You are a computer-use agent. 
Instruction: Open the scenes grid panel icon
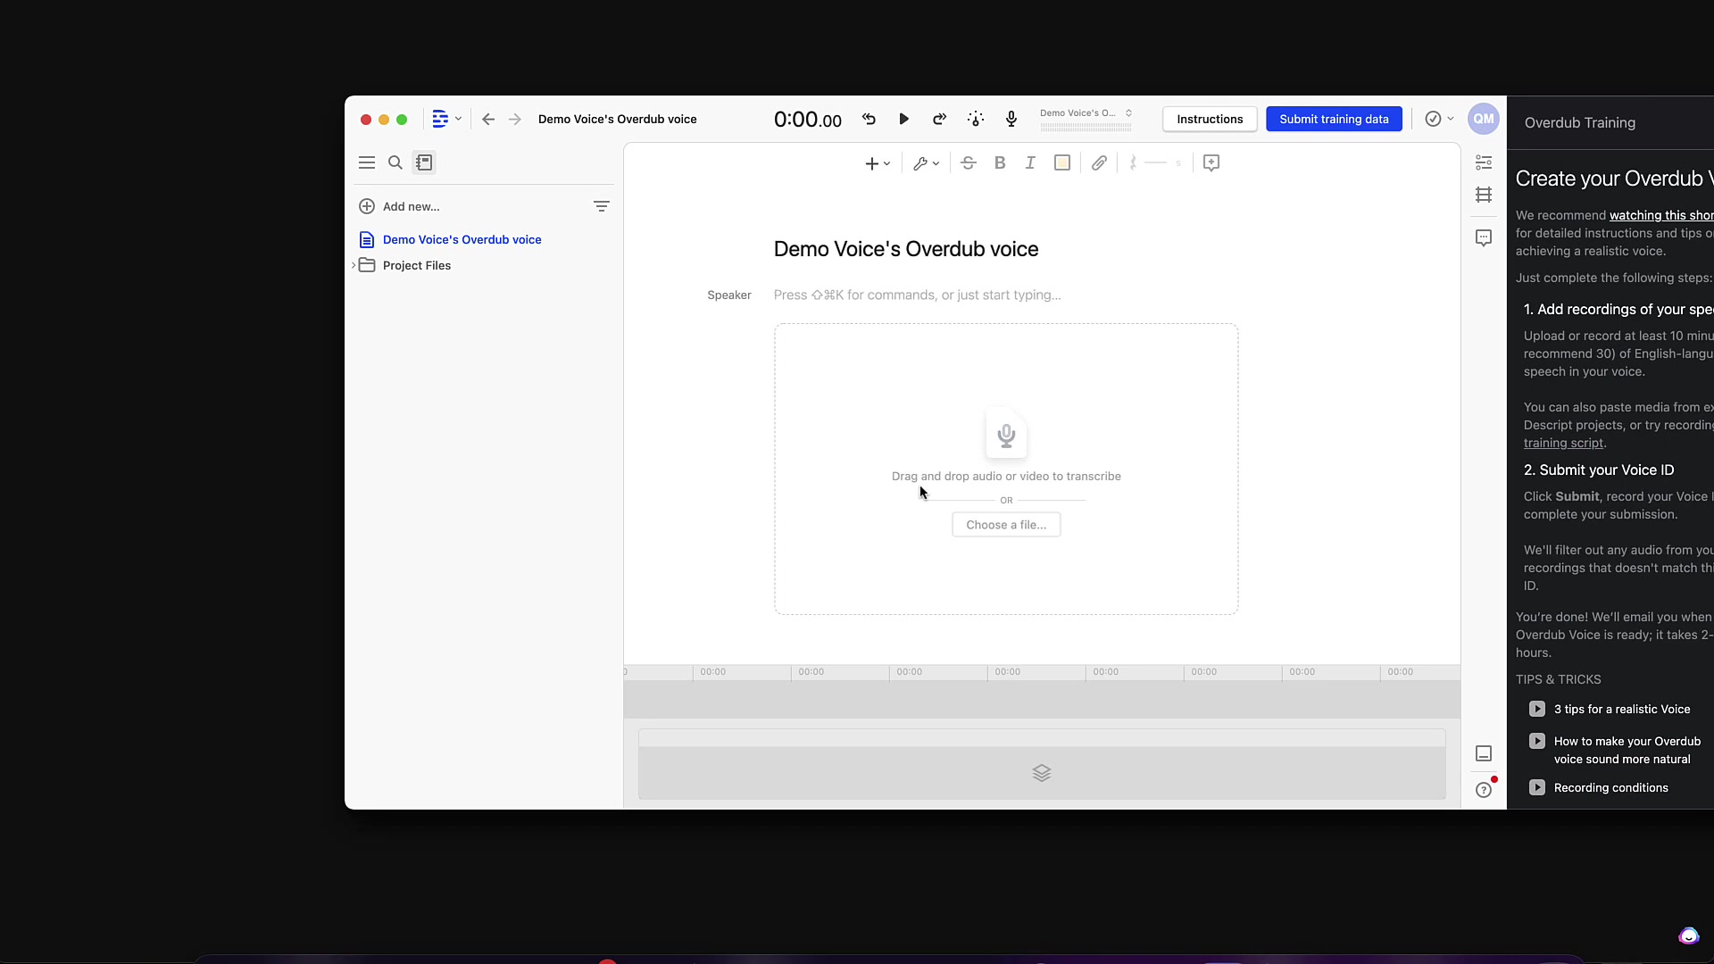[1484, 195]
